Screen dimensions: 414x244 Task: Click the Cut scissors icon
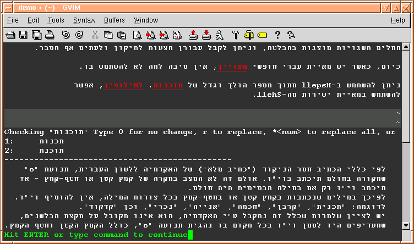95,35
